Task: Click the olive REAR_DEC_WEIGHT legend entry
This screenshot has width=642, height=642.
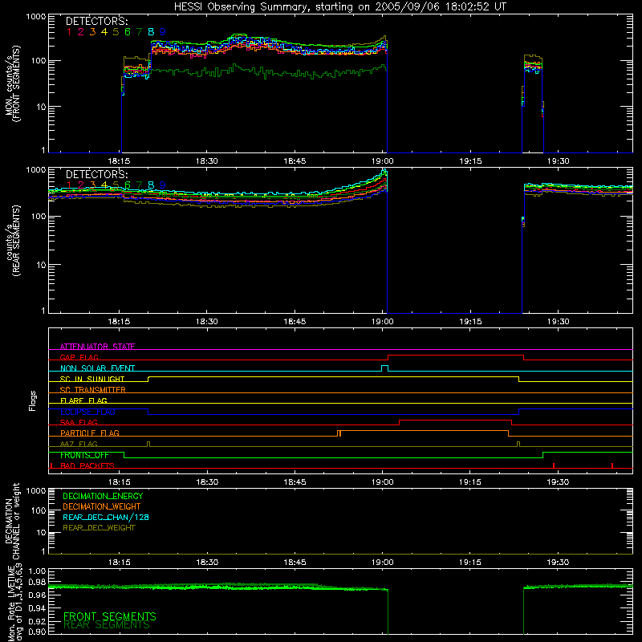Action: 99,528
